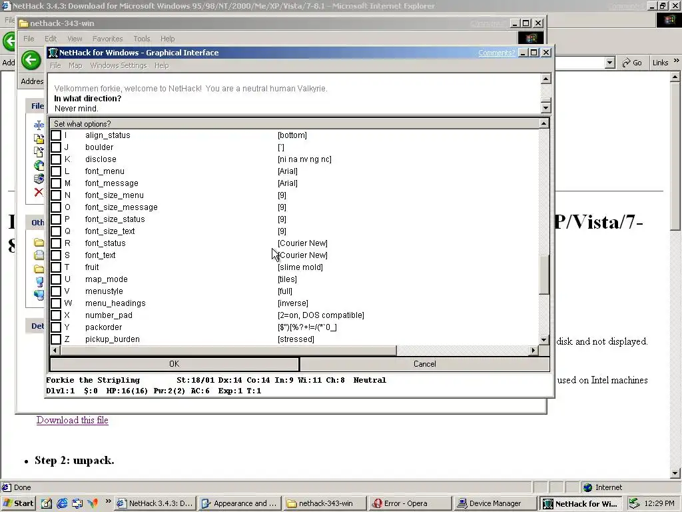
Task: Click the system tray network icon
Action: pos(634,503)
